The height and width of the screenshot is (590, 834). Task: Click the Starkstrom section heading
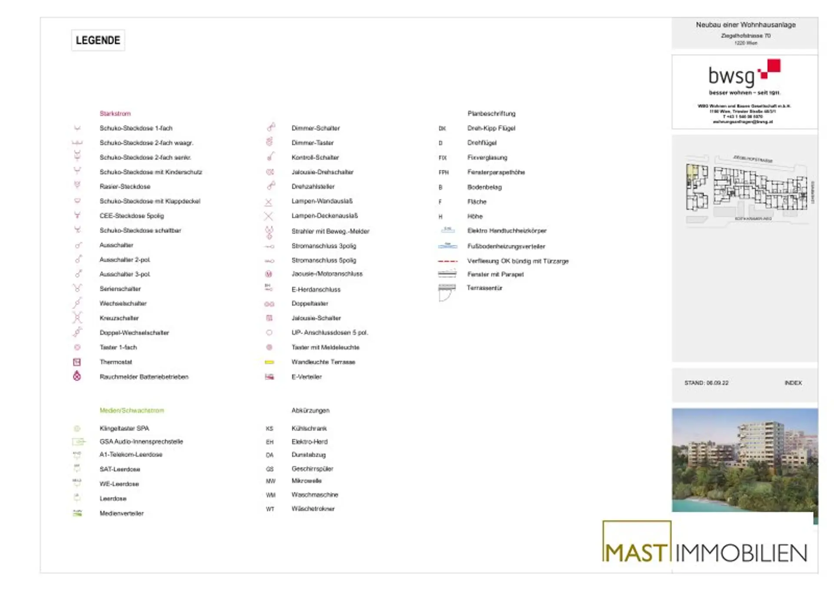click(x=115, y=113)
